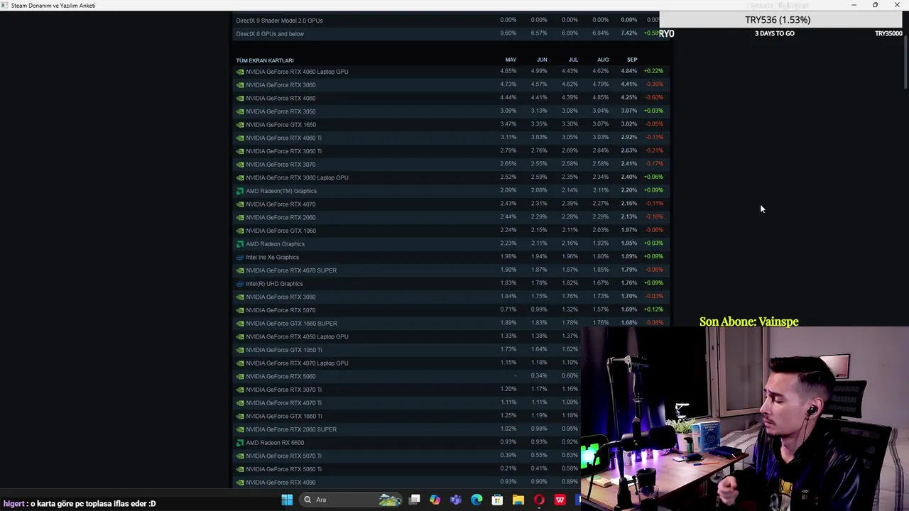Click the JUN column header
Image resolution: width=909 pixels, height=511 pixels.
[542, 60]
